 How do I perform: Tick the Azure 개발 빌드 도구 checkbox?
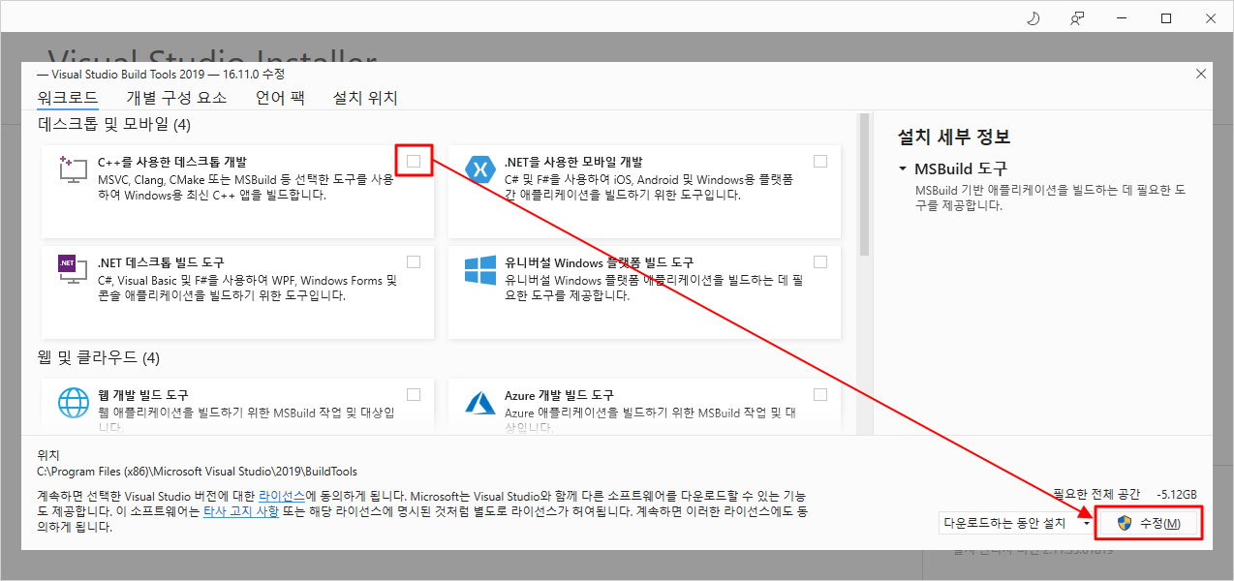tap(820, 394)
